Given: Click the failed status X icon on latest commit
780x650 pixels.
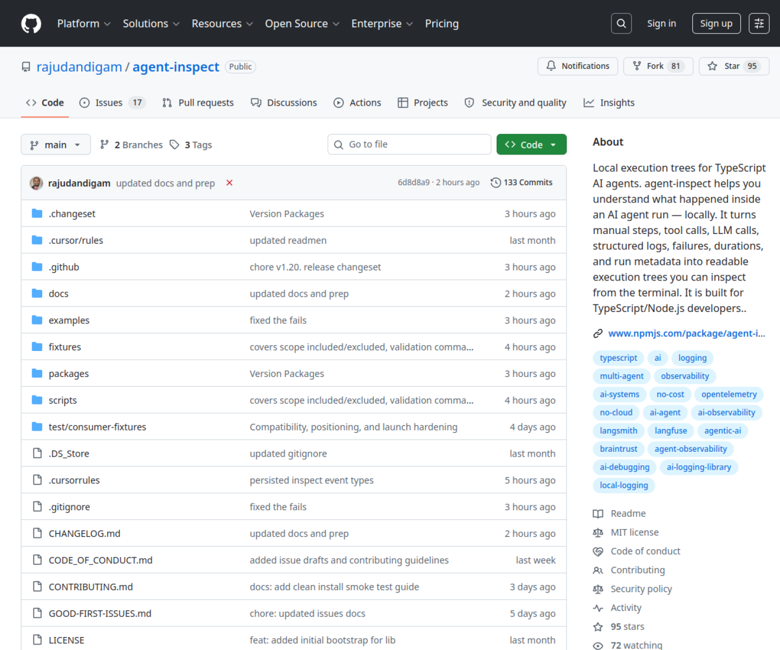Looking at the screenshot, I should pyautogui.click(x=229, y=183).
